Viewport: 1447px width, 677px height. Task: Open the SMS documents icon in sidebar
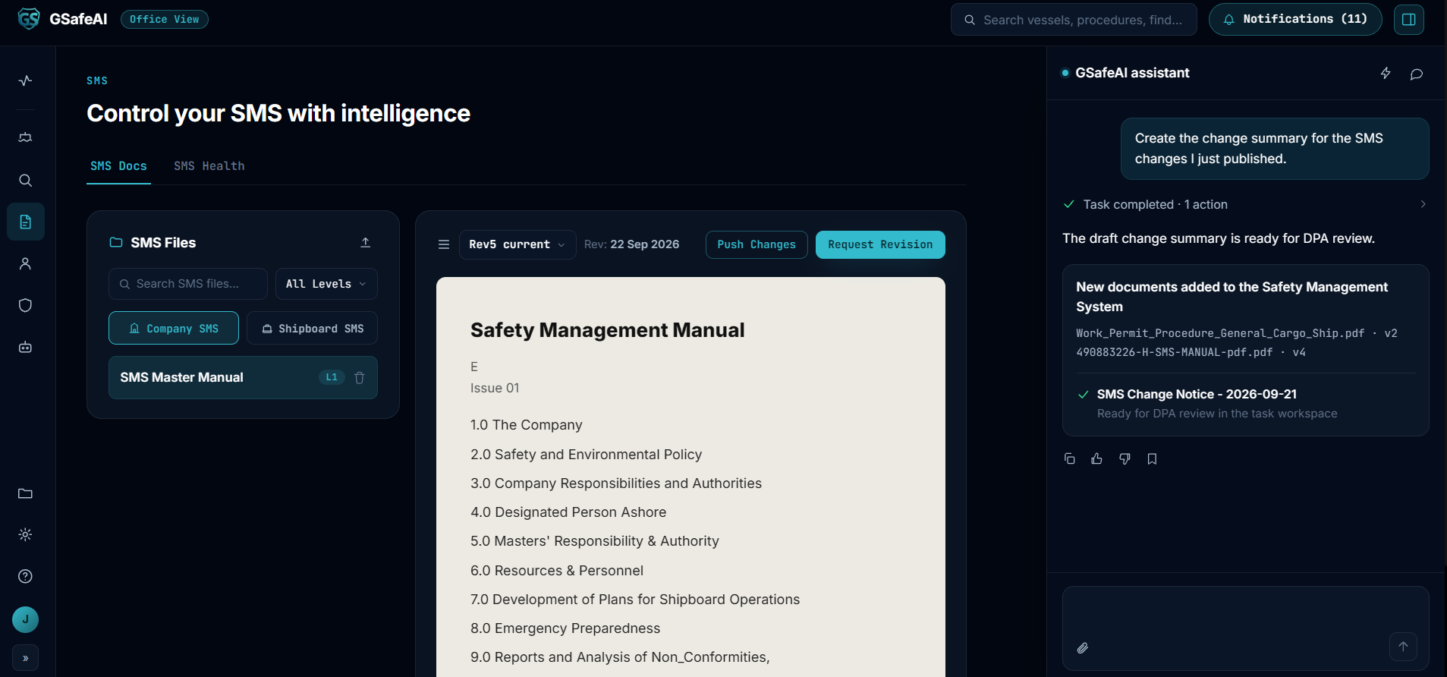[25, 222]
